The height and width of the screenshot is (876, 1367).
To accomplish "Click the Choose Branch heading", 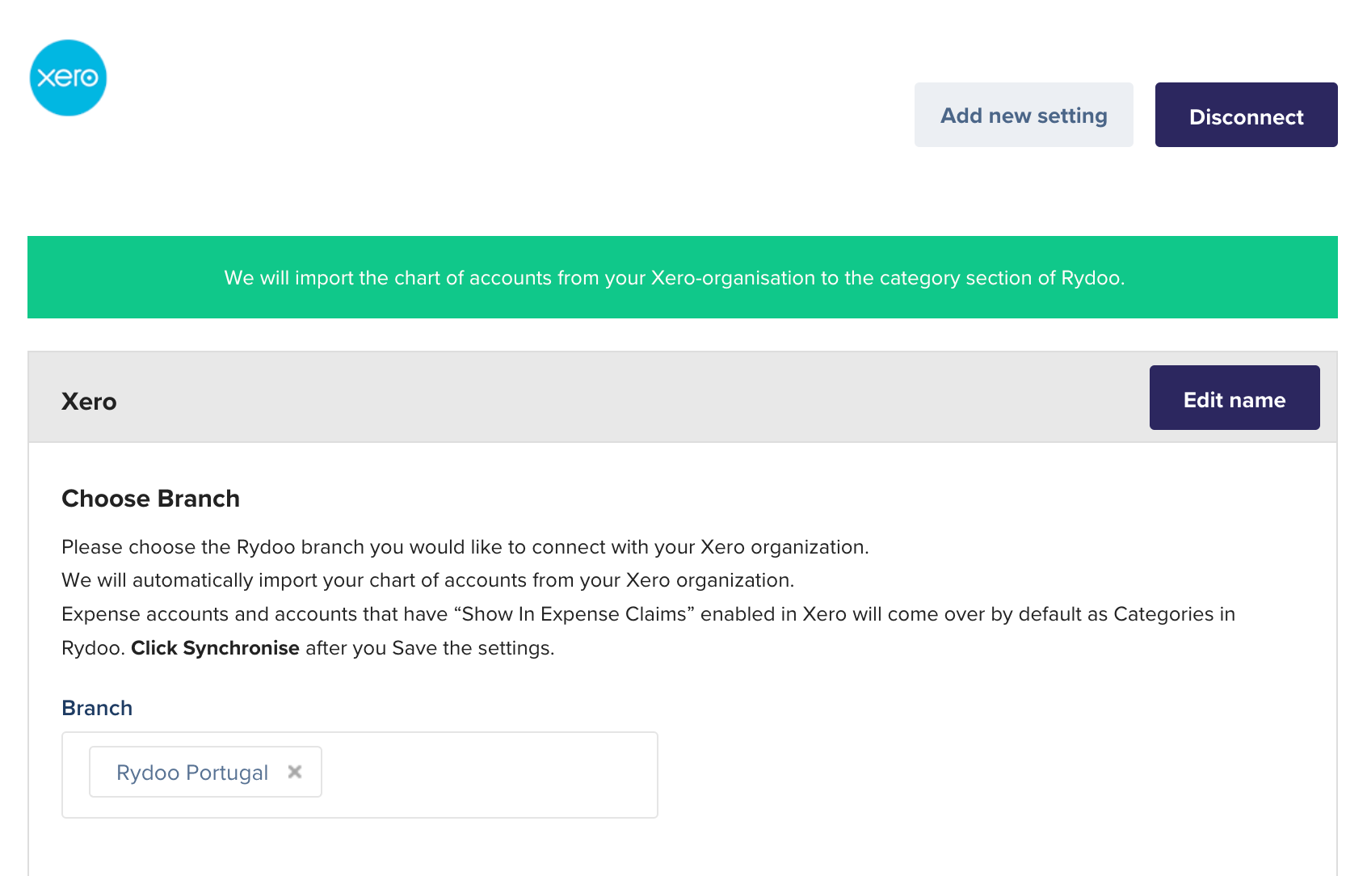I will pos(150,499).
